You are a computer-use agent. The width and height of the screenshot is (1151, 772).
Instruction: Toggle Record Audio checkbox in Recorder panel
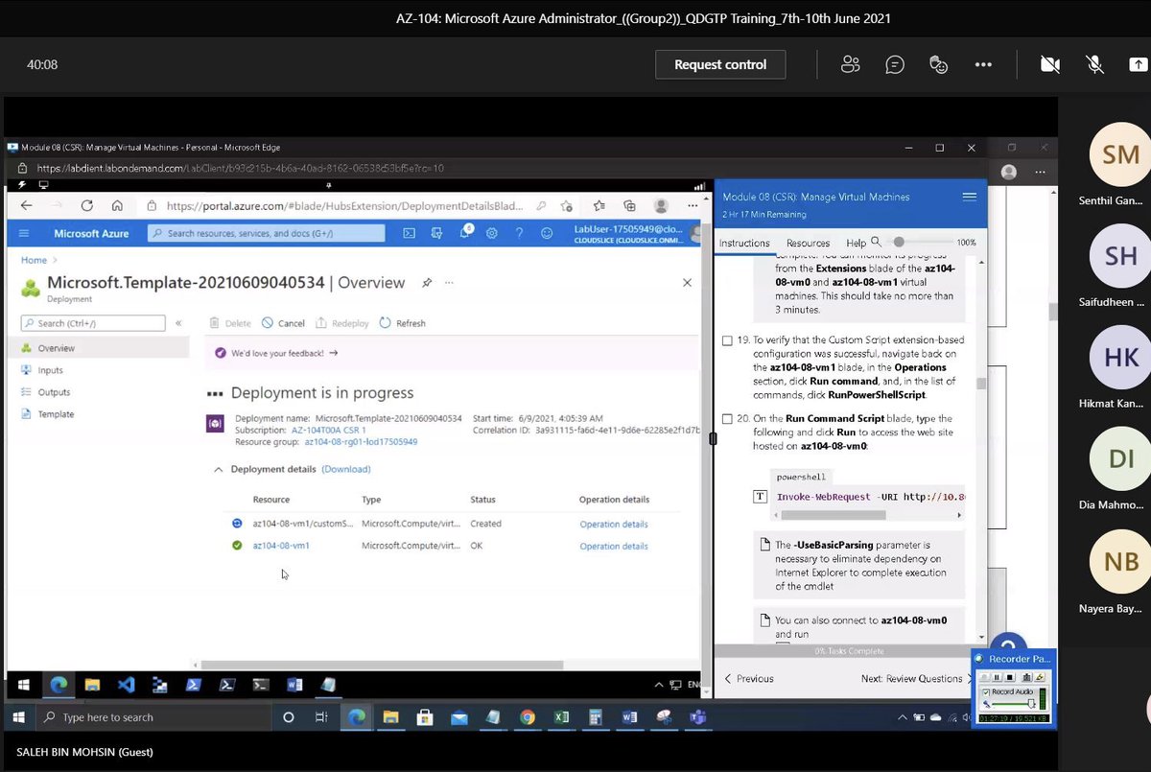[x=985, y=691]
